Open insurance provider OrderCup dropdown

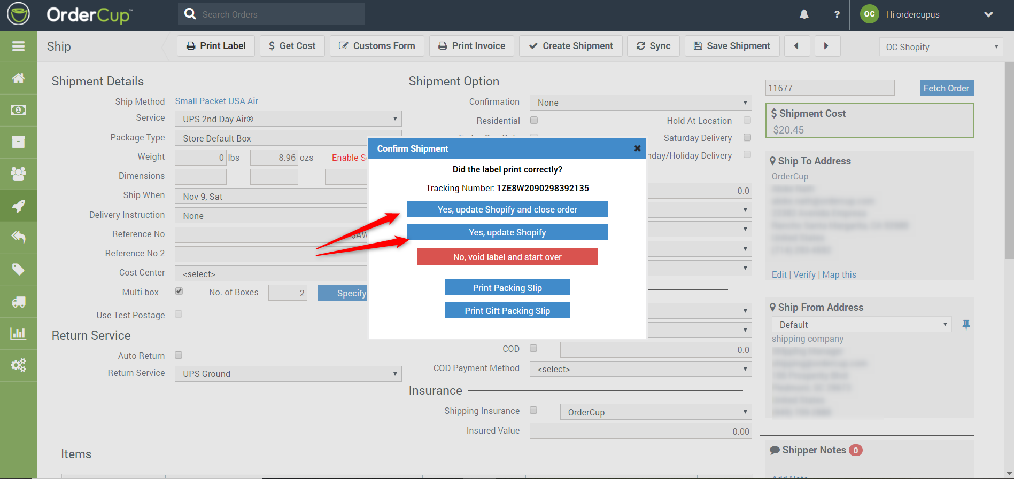(x=656, y=412)
